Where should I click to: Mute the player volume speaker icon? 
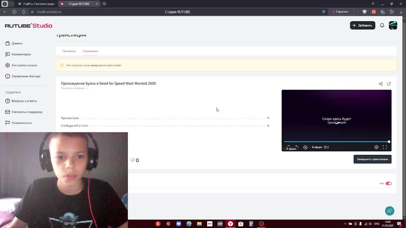tap(326, 147)
